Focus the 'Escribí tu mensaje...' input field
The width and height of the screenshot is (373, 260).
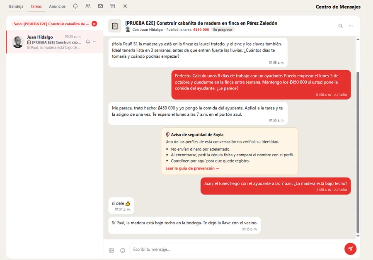(235, 249)
